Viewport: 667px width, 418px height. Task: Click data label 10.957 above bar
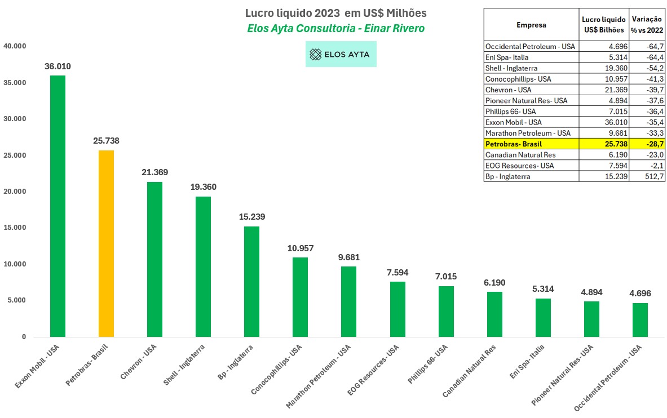301,248
